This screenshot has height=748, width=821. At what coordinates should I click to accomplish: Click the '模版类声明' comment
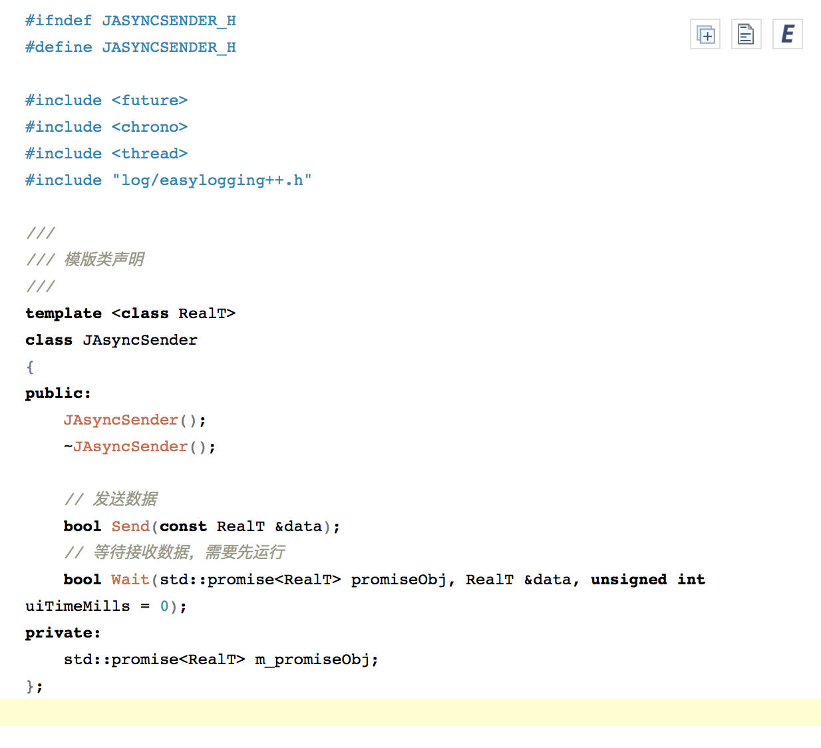pyautogui.click(x=104, y=260)
